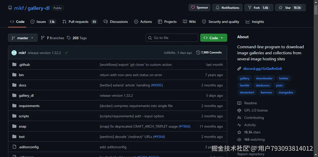Open the snap folder

point(22,126)
